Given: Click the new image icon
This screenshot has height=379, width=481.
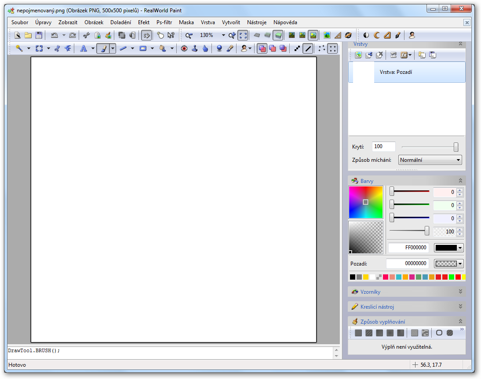Looking at the screenshot, I should (x=18, y=35).
